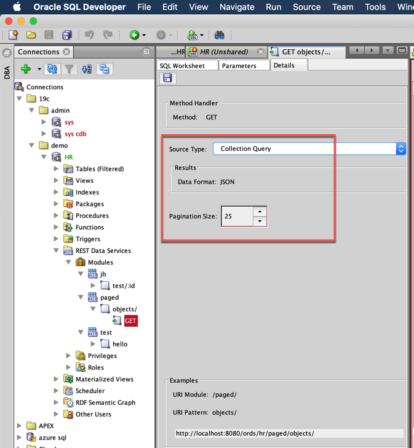The width and height of the screenshot is (414, 448).
Task: Click the schema browser sort icon
Action: pyautogui.click(x=87, y=69)
